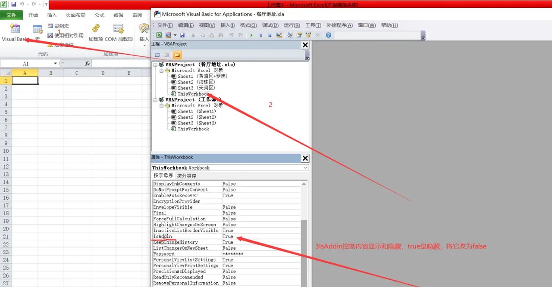Select Sheet1 (Sheet1) in project tree
Image resolution: width=552 pixels, height=287 pixels.
(193, 111)
